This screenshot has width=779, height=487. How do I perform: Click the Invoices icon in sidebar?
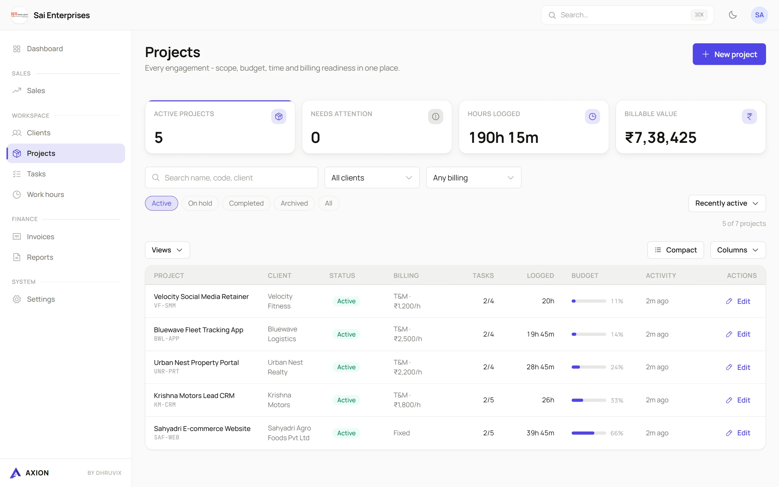point(17,237)
